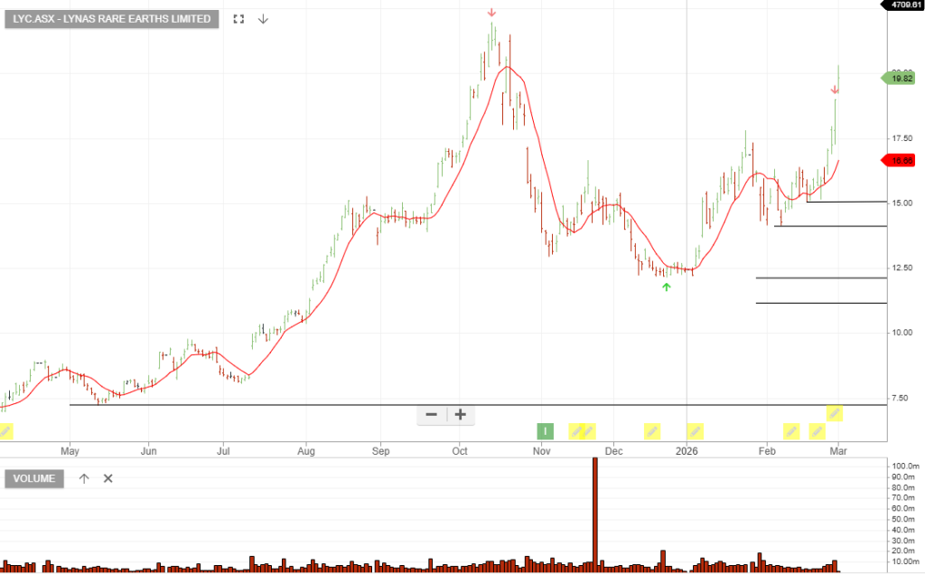Click the green buy arrow in December
The width and height of the screenshot is (925, 575).
667,287
